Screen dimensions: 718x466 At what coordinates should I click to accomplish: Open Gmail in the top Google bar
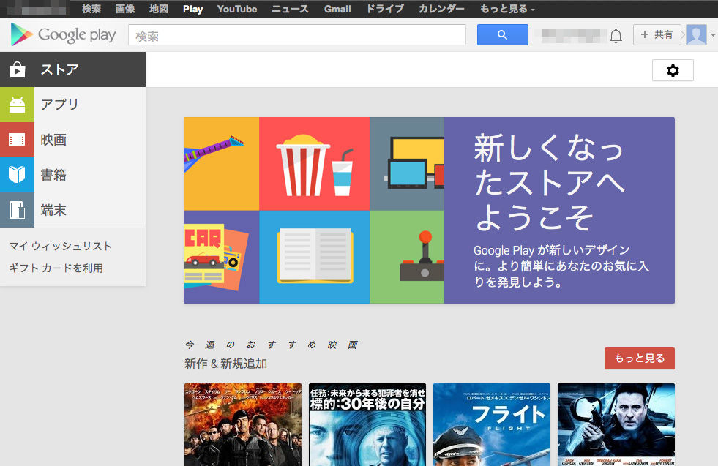pos(337,9)
